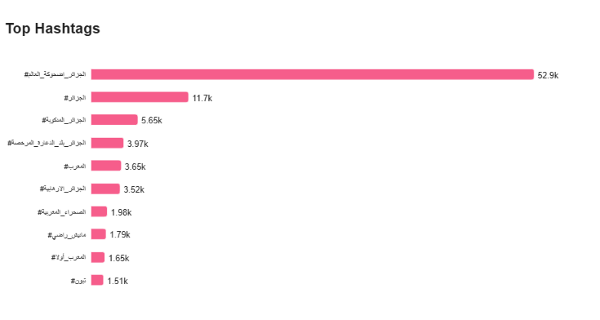Click the hashtag label beside the 52.9k bar
This screenshot has height=320, width=600.
[x=55, y=74]
